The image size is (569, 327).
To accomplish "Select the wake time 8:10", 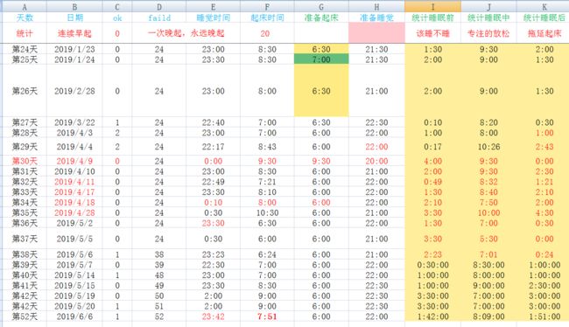I will [267, 192].
